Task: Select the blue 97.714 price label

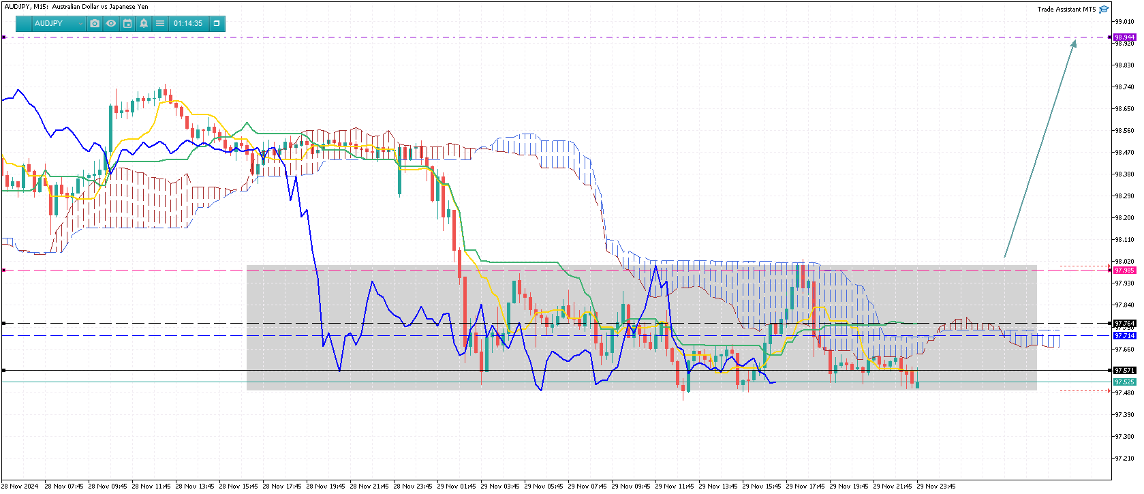Action: pyautogui.click(x=1124, y=336)
